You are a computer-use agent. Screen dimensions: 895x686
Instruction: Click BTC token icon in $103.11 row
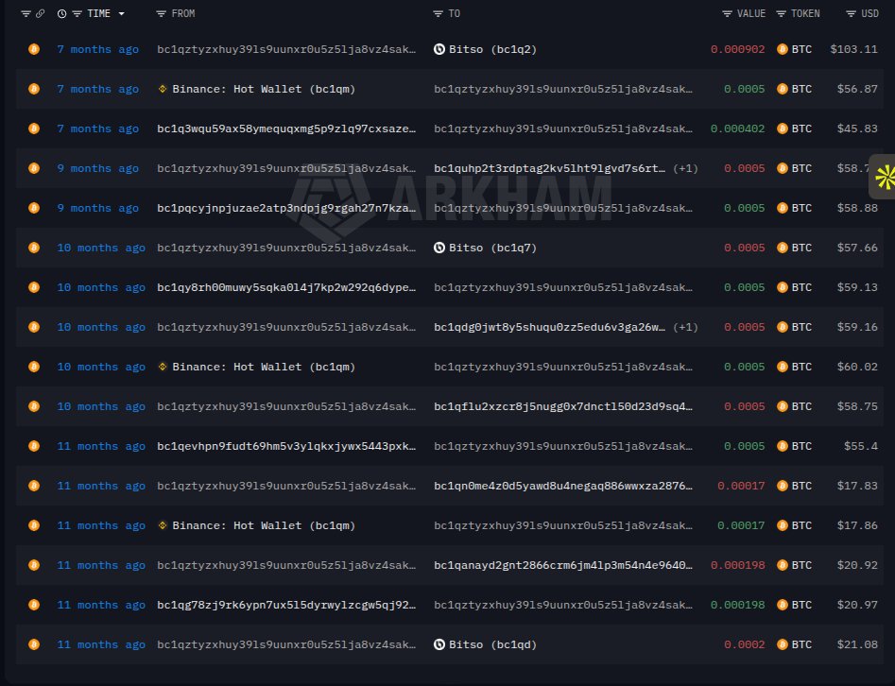coord(783,49)
